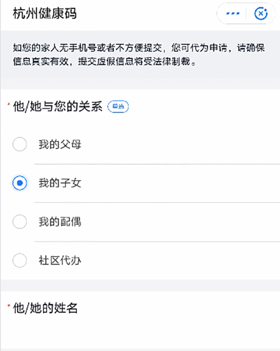The image size is (280, 351).
Task: Click the blank area right of 我的配偶
Action: [179, 221]
